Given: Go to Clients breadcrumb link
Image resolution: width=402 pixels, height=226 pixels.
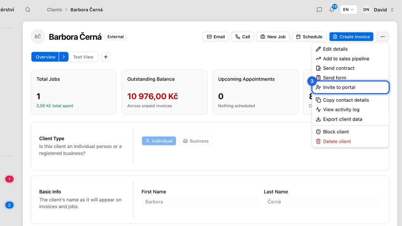Looking at the screenshot, I should click(x=54, y=10).
